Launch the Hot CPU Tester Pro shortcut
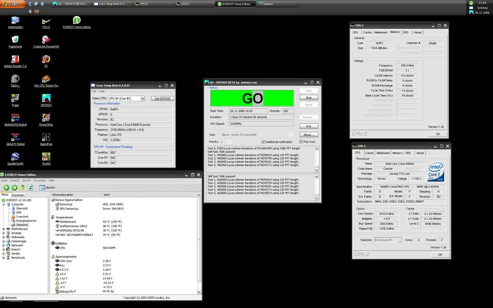Screen dimensions: 493x308 [x=46, y=81]
